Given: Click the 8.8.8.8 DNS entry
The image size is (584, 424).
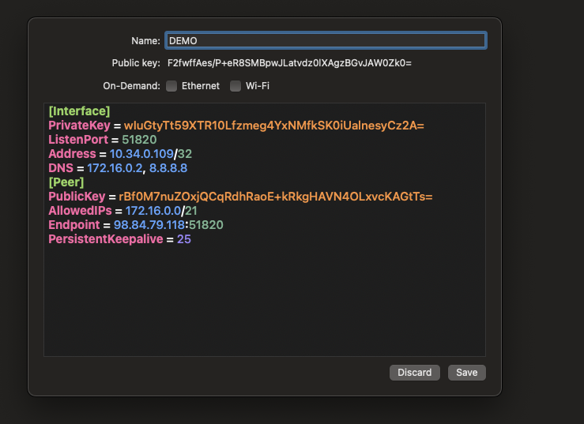Looking at the screenshot, I should point(168,168).
